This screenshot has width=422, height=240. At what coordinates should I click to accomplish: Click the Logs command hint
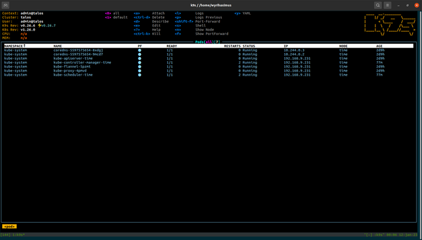[x=199, y=13]
